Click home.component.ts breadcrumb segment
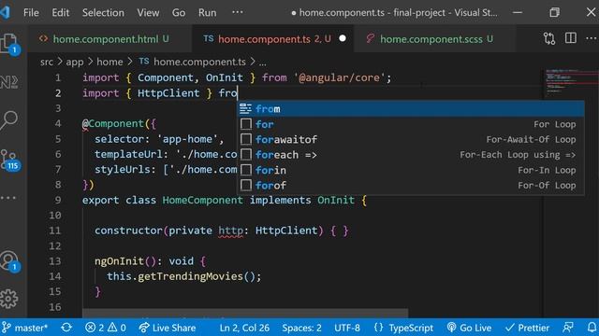The image size is (599, 336). tap(193, 62)
